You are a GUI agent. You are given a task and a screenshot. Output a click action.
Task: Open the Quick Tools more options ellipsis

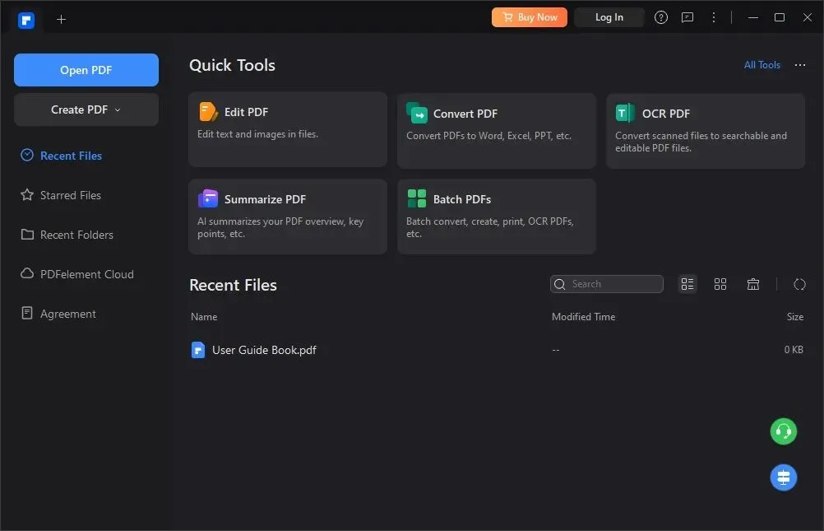pos(800,65)
